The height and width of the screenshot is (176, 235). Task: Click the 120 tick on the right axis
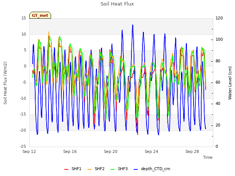(x=219, y=18)
